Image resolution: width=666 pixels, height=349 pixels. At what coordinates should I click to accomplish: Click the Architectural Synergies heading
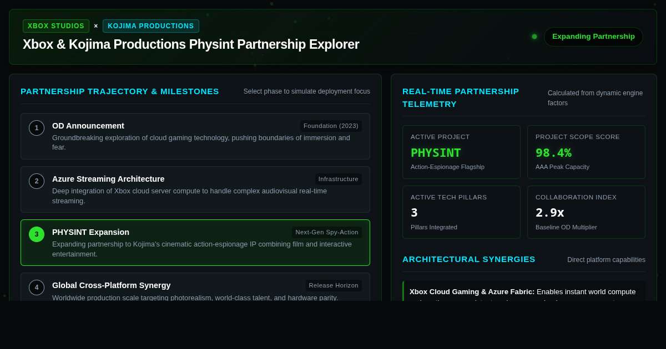click(x=469, y=259)
